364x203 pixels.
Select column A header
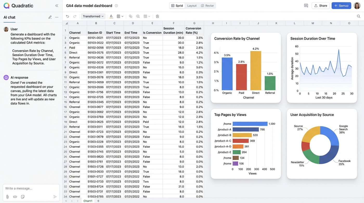pos(77,23)
